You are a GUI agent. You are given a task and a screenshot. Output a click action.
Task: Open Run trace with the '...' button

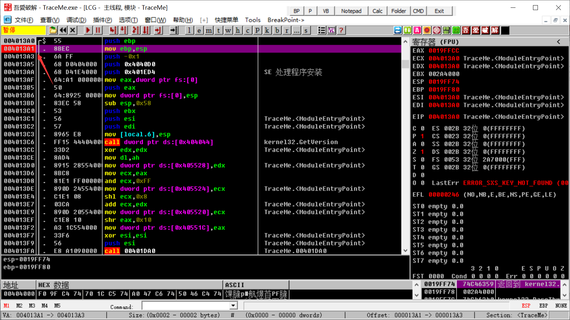[297, 30]
